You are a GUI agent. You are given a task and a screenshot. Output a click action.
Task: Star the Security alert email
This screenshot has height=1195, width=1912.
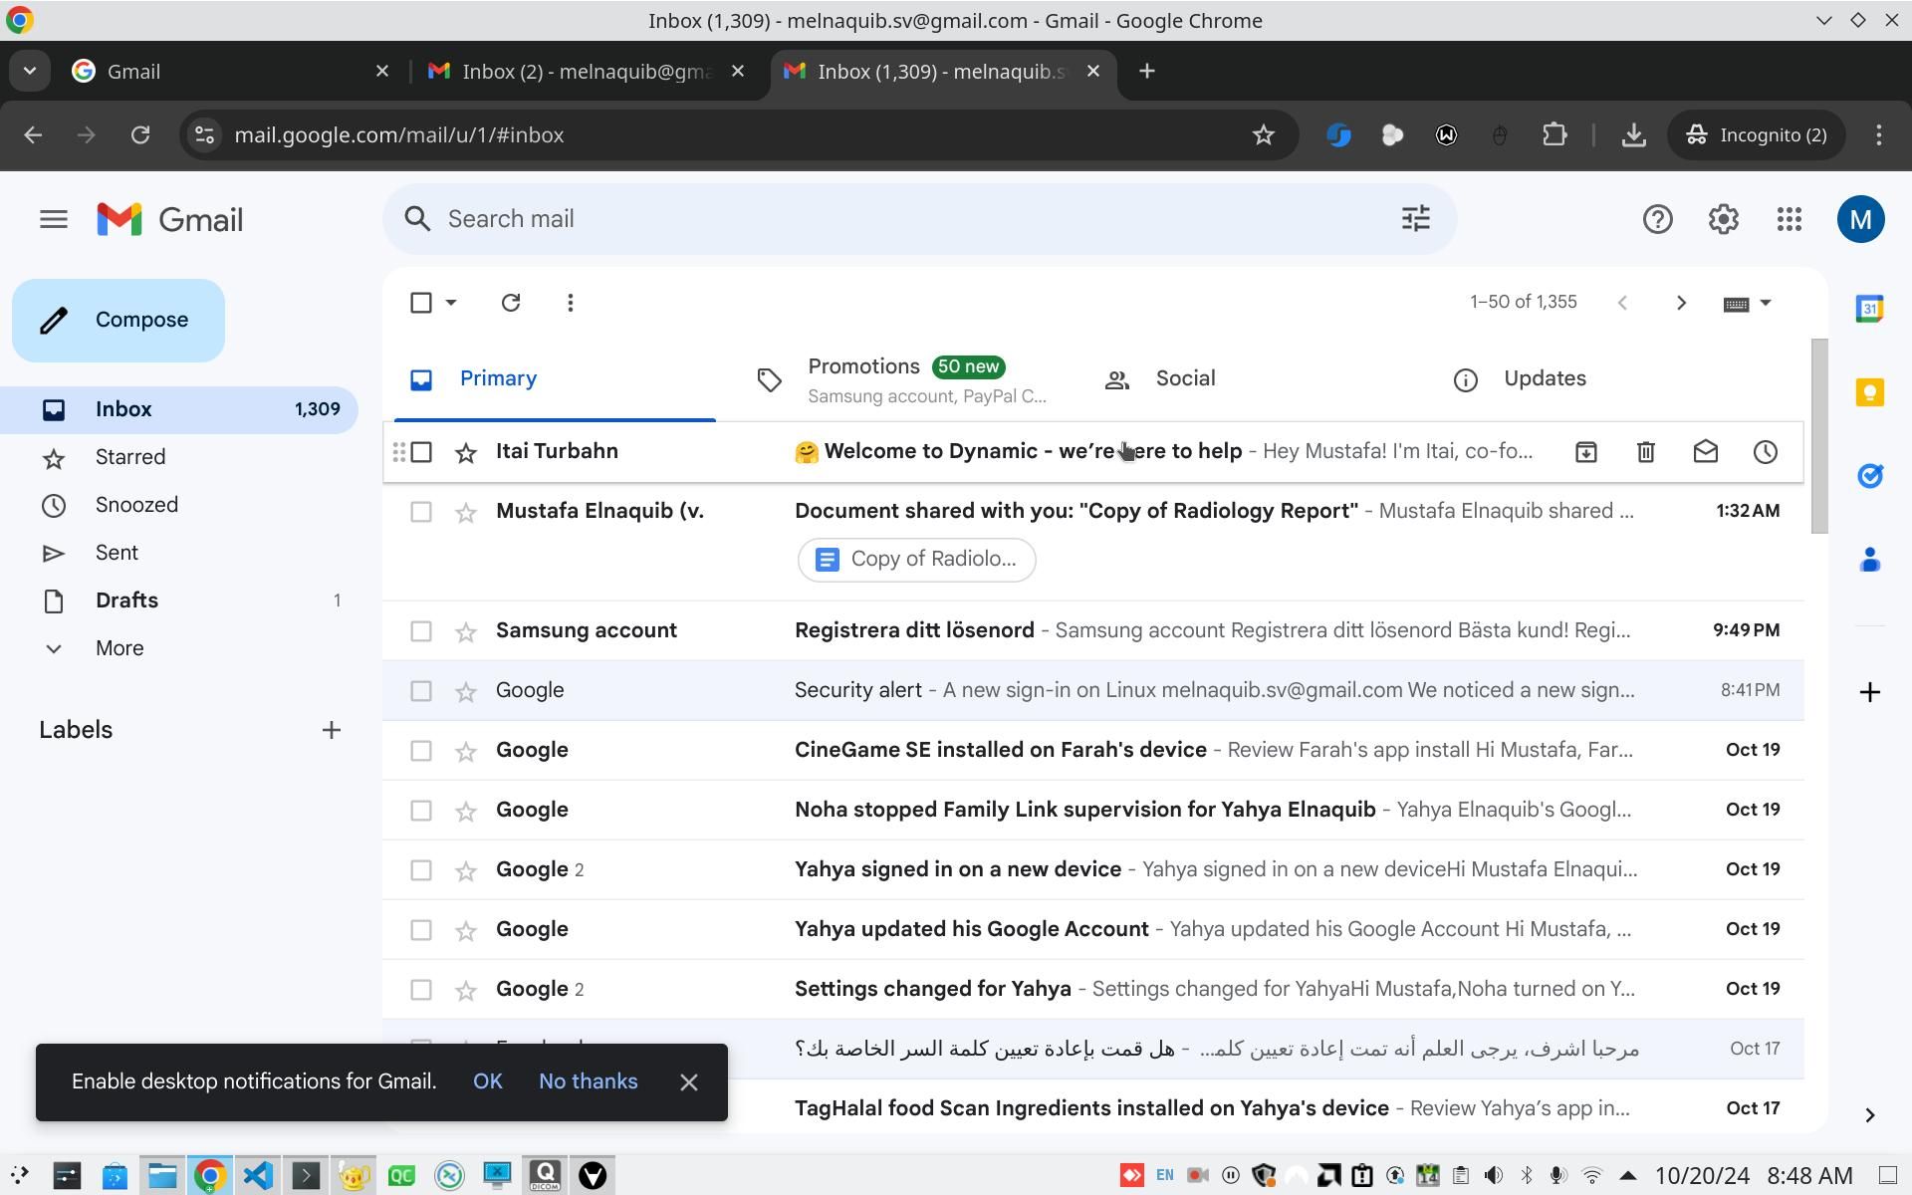[x=465, y=691]
